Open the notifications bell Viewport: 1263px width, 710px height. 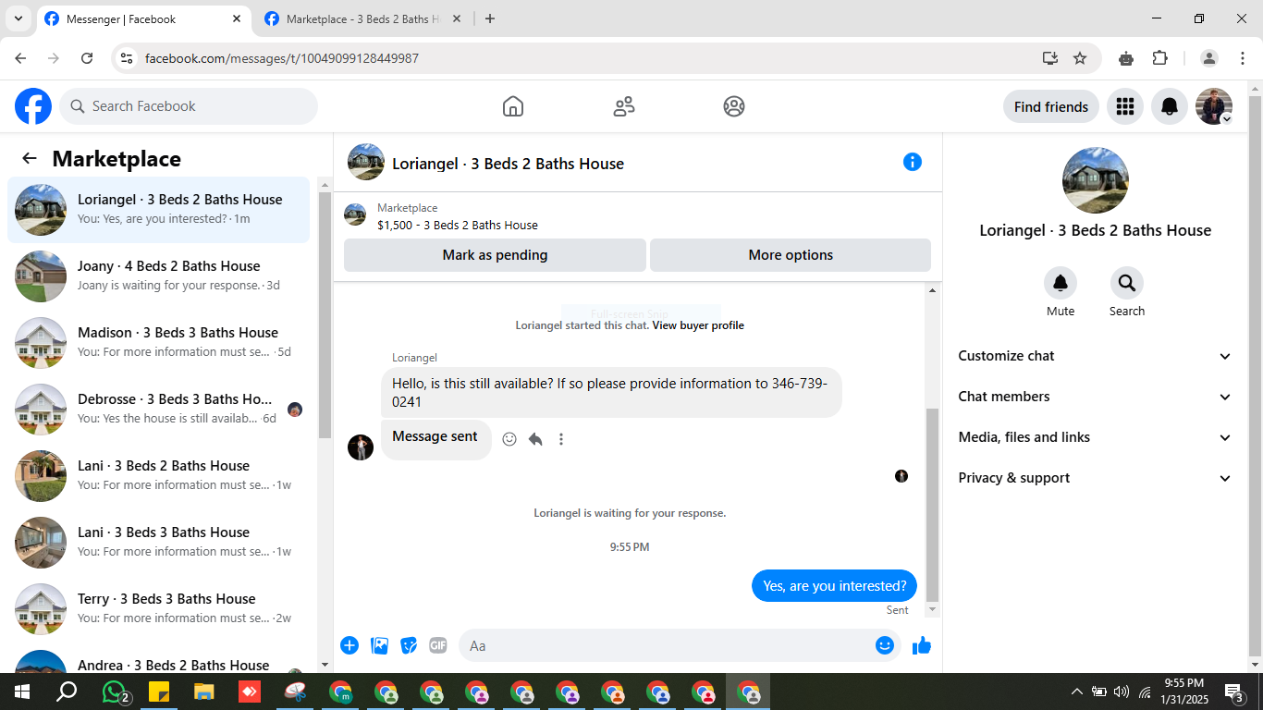click(1170, 106)
